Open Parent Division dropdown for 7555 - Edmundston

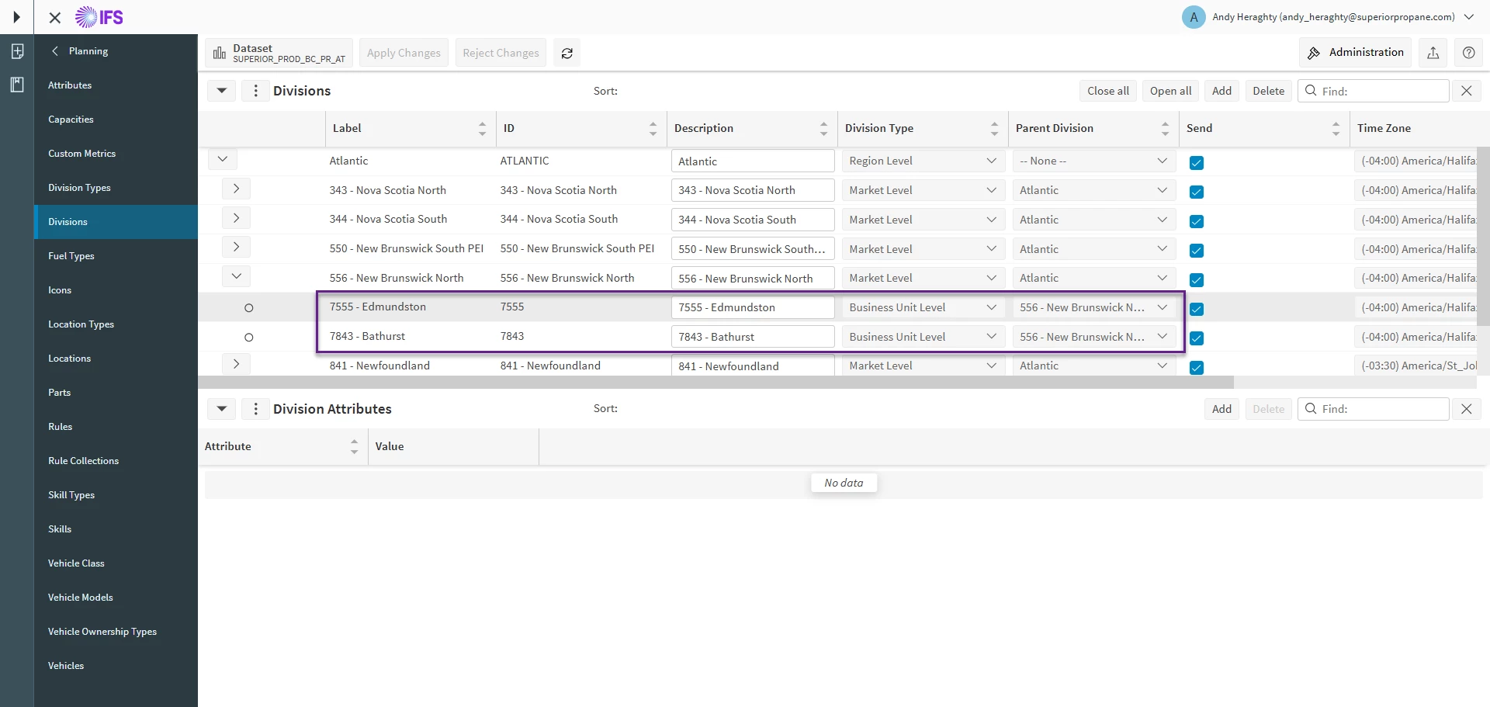[1093, 307]
